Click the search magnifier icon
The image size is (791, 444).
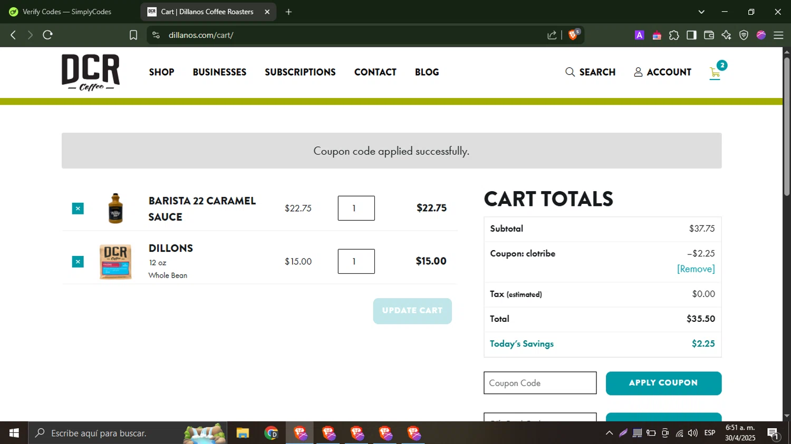tap(570, 72)
